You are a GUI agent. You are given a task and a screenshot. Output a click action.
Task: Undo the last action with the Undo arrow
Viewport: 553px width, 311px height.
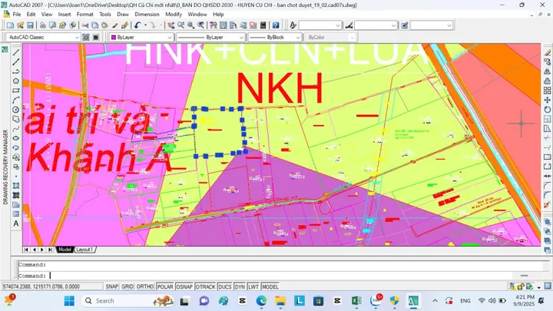point(137,25)
